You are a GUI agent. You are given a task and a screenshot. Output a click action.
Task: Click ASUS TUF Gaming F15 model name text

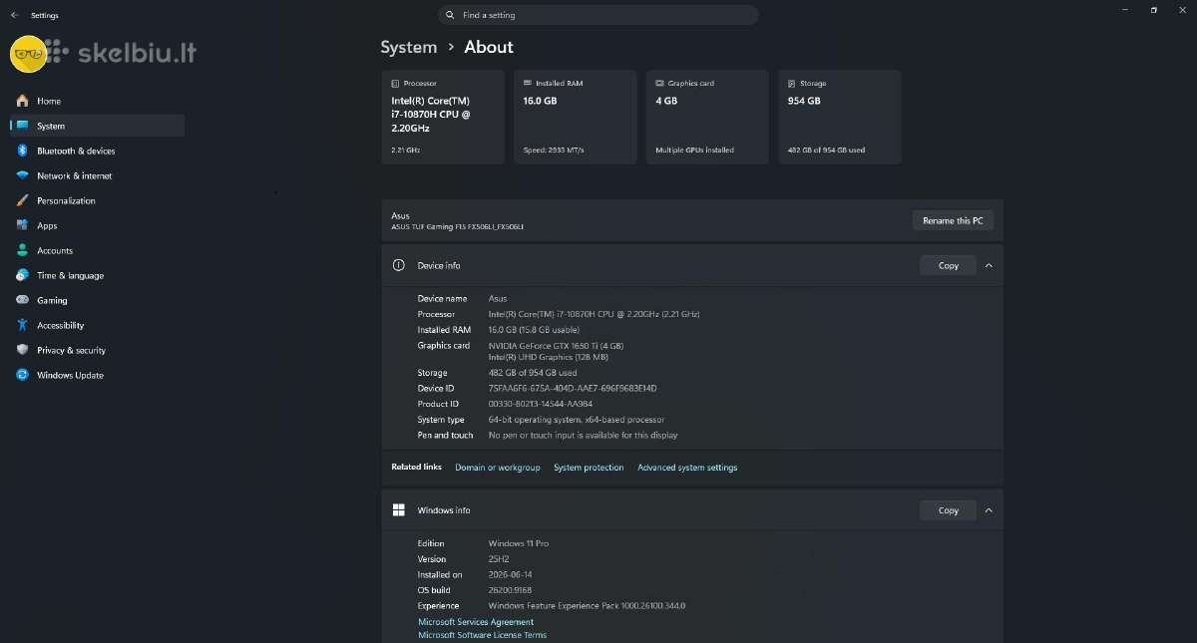pos(458,227)
